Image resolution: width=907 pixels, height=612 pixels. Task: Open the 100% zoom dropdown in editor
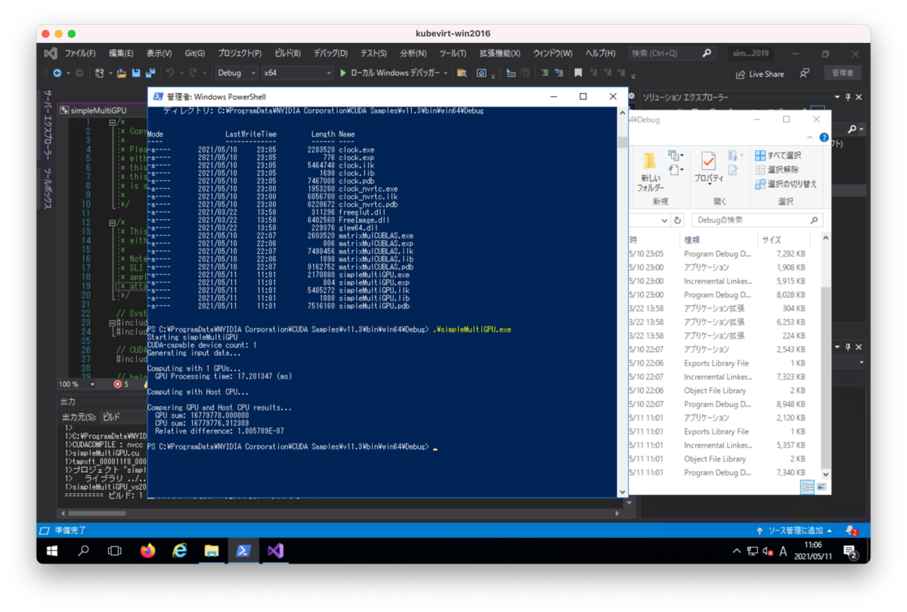point(93,384)
